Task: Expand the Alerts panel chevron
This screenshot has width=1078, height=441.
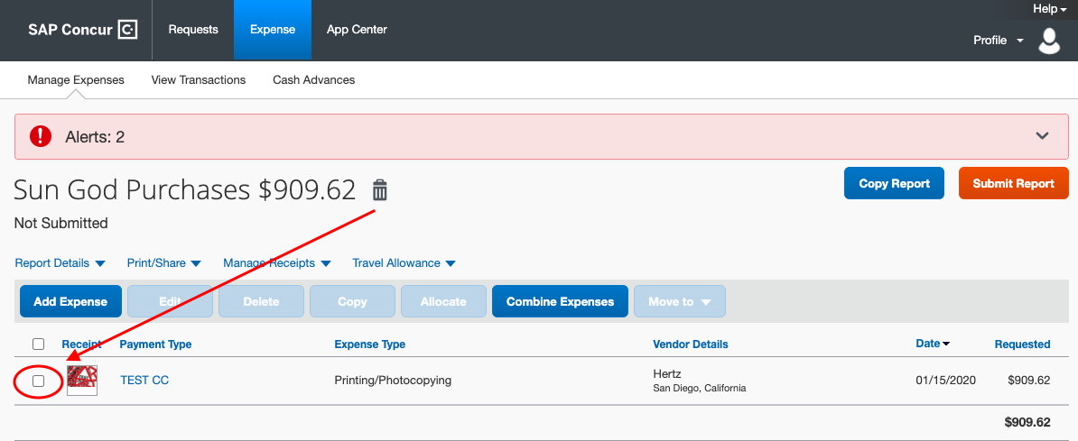Action: [x=1042, y=136]
